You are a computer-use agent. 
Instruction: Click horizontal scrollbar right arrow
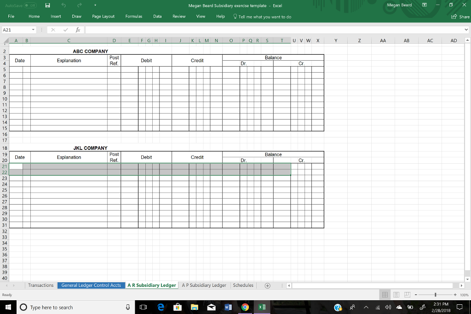pyautogui.click(x=462, y=285)
